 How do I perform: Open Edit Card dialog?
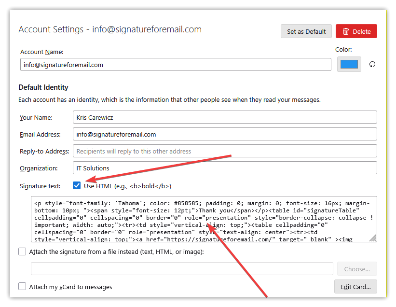(355, 287)
